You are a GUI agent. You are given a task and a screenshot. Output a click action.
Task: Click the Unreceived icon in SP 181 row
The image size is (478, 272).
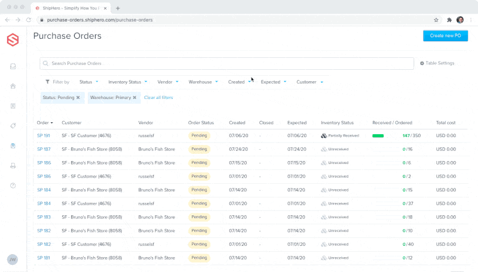pyautogui.click(x=324, y=258)
